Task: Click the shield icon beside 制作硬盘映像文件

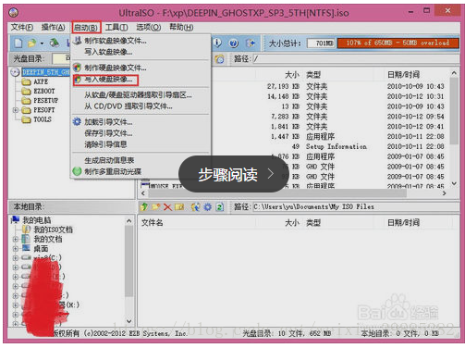Action: click(77, 68)
